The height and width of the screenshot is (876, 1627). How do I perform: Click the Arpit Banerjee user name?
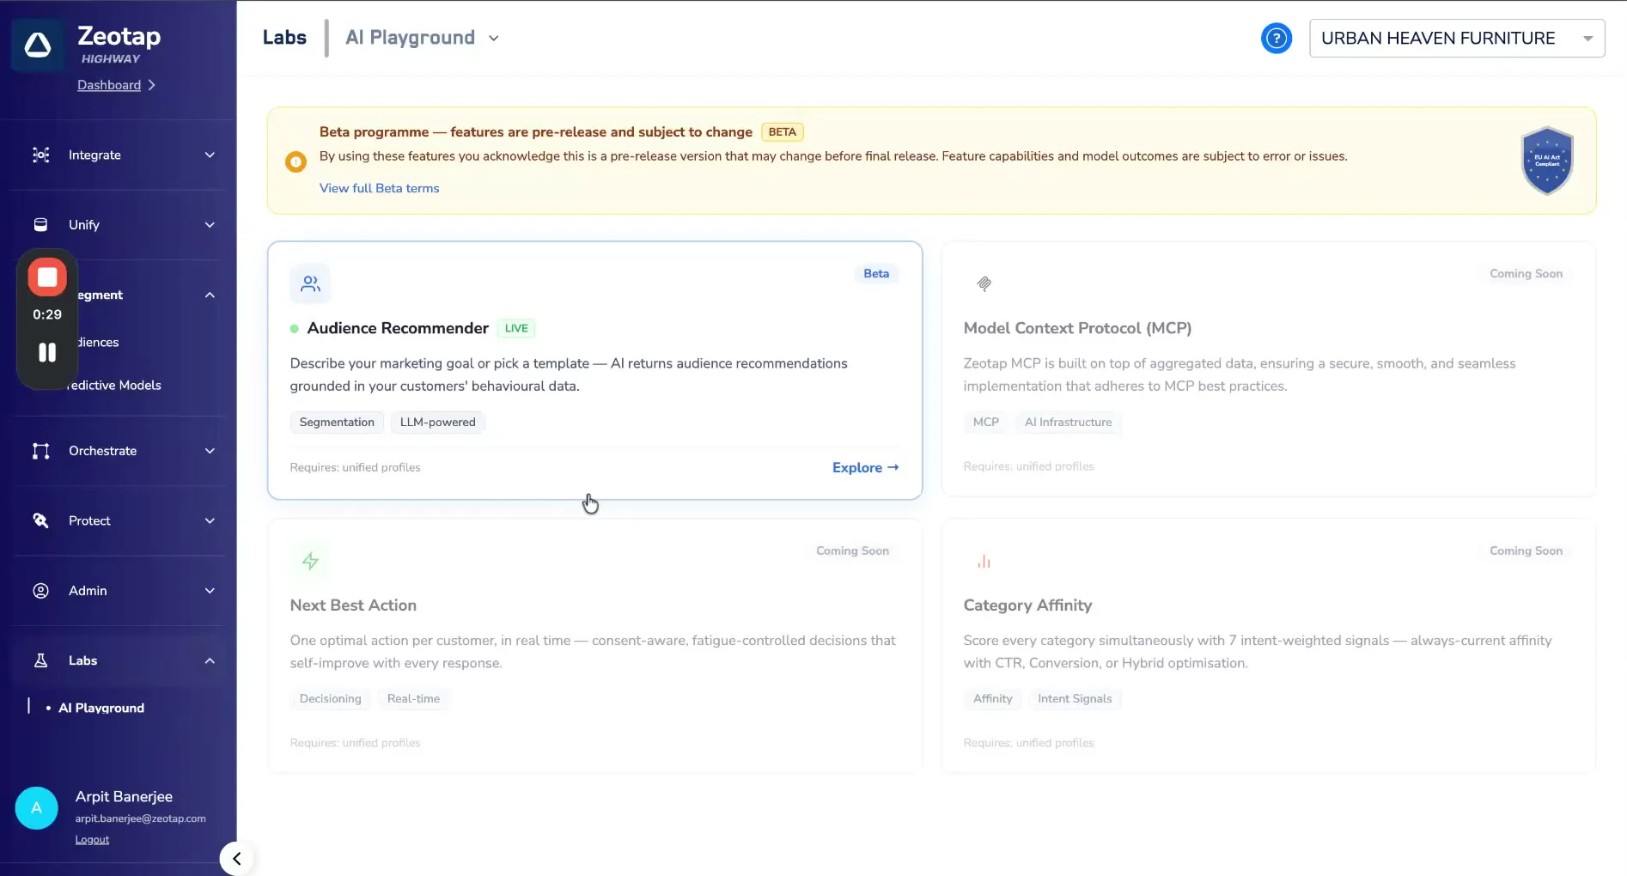(124, 796)
